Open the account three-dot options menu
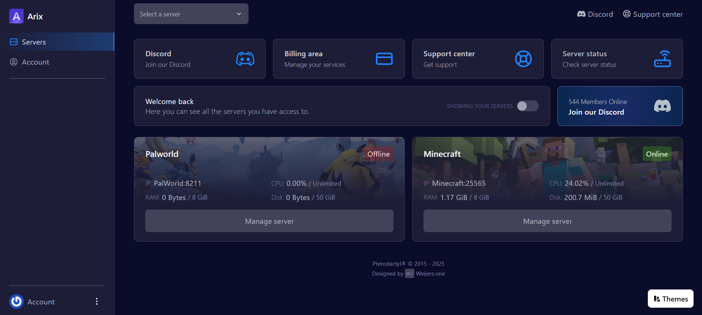Viewport: 702px width, 315px height. click(x=97, y=301)
